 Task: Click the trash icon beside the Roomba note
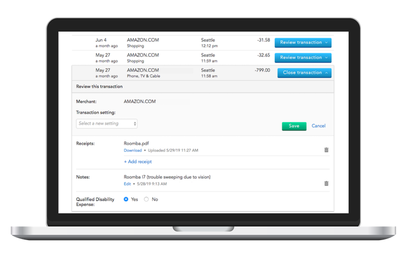click(x=326, y=184)
